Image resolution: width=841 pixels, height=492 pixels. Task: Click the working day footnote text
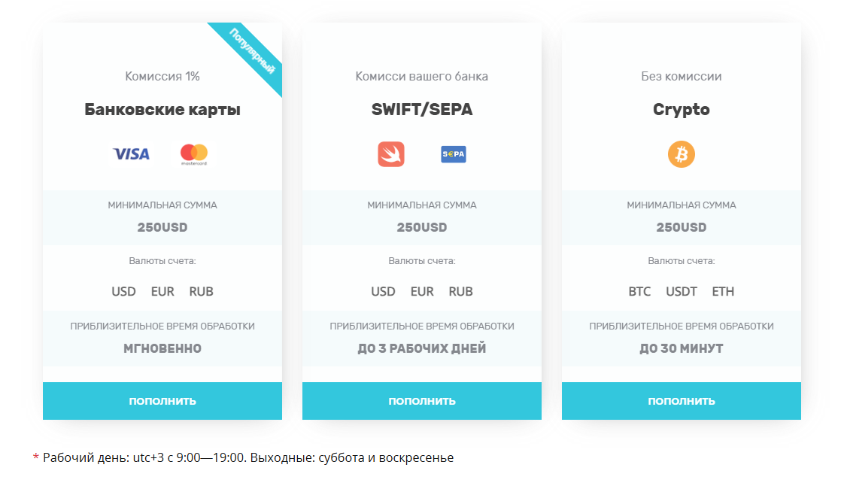248,457
